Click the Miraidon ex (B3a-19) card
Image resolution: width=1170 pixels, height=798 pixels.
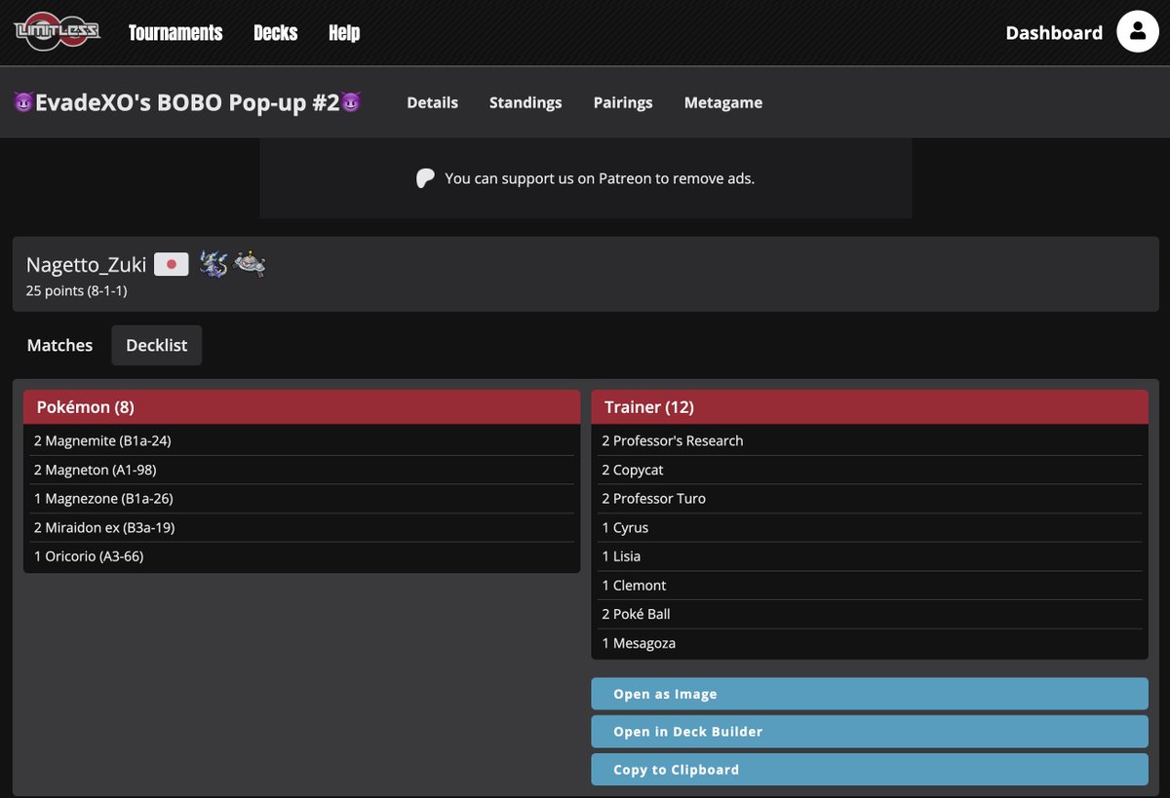pyautogui.click(x=301, y=527)
